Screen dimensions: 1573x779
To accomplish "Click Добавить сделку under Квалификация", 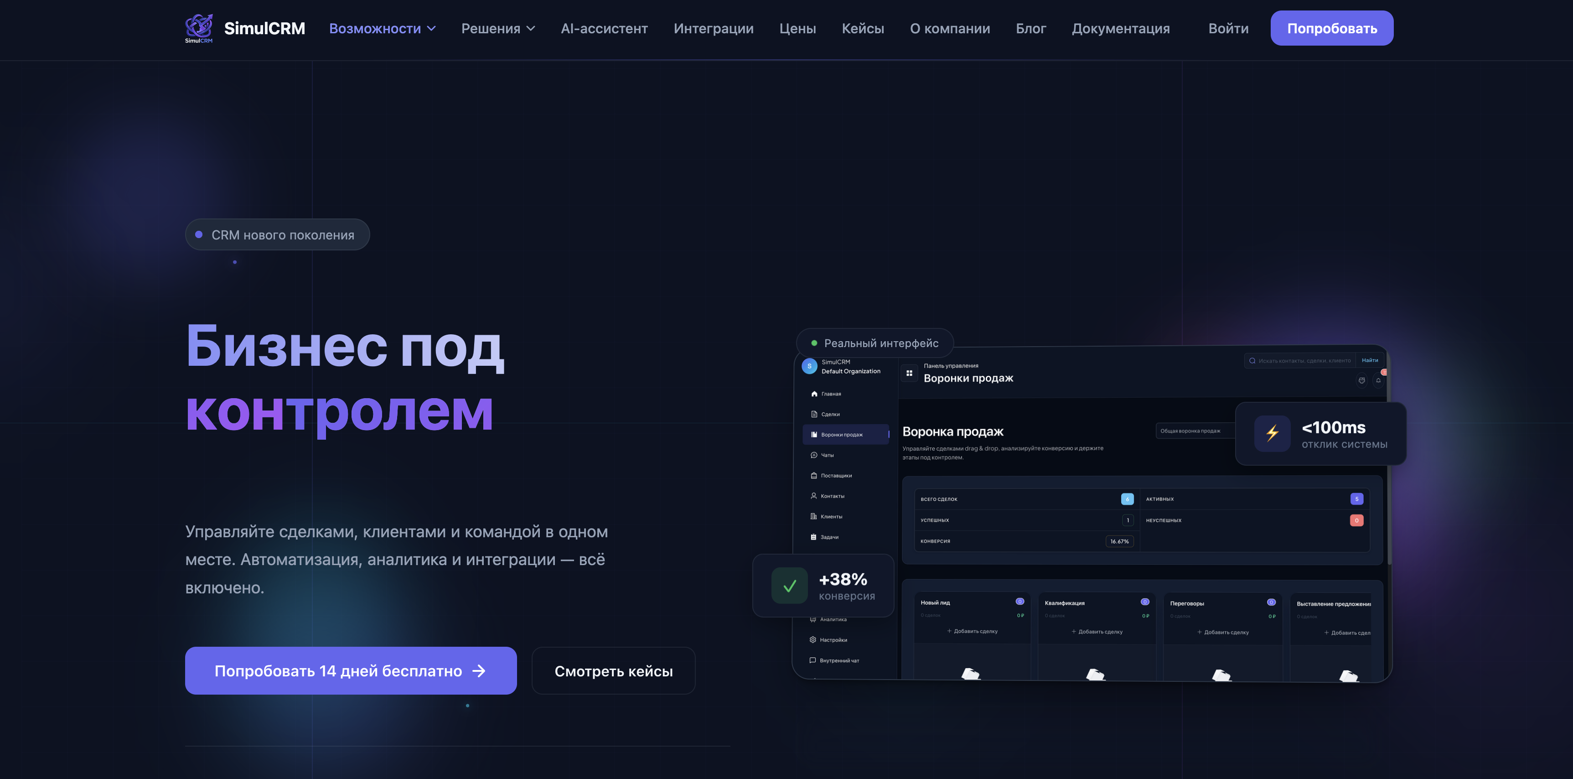I will (x=1097, y=632).
